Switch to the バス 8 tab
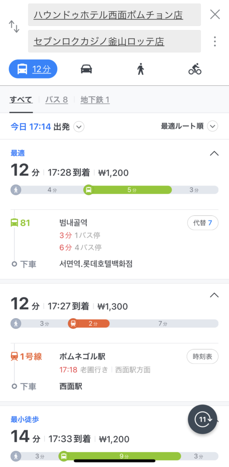 pyautogui.click(x=57, y=100)
